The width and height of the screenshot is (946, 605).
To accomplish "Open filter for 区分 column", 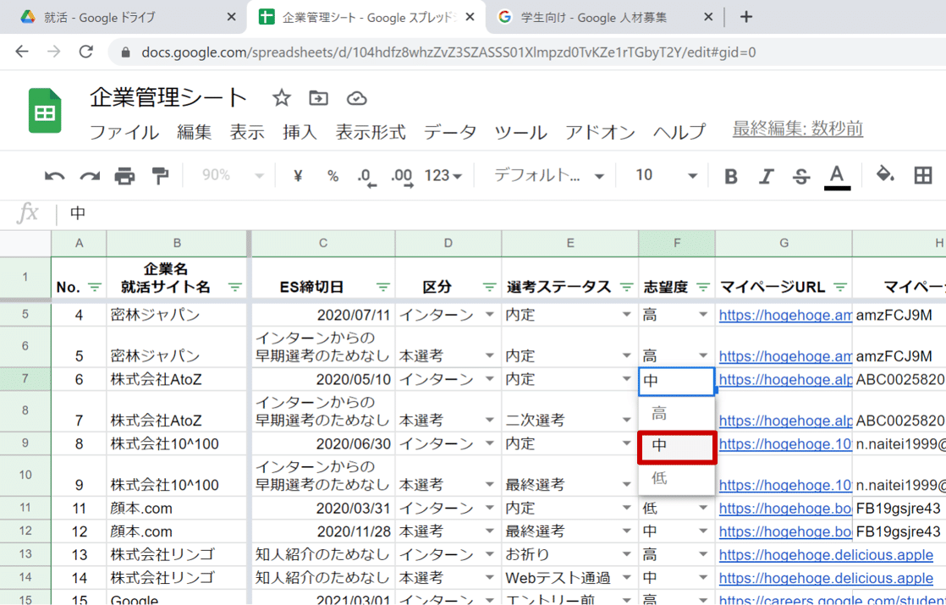I will (x=489, y=287).
